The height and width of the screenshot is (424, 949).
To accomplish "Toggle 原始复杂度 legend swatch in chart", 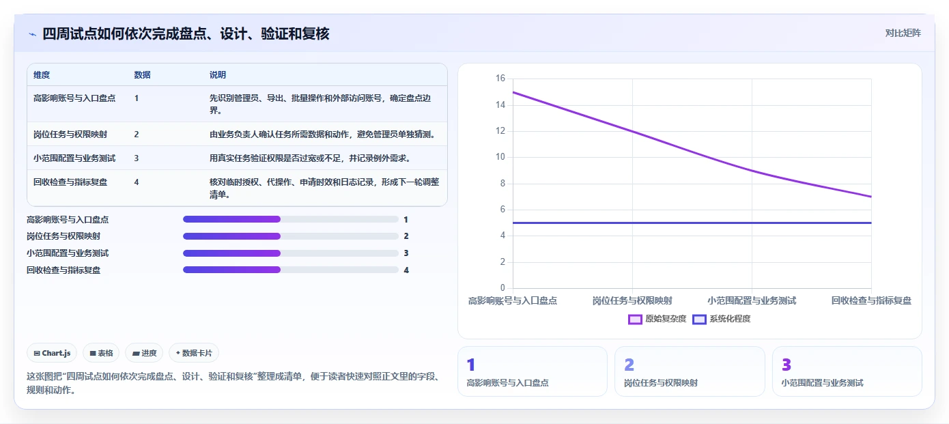I will coord(635,319).
